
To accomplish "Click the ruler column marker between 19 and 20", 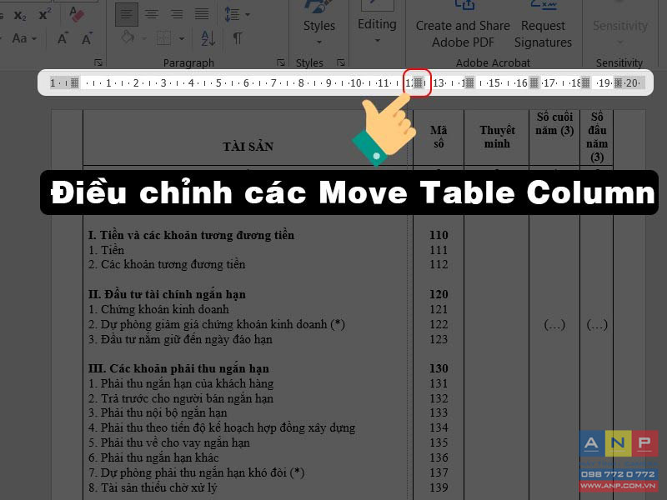I will click(x=618, y=82).
